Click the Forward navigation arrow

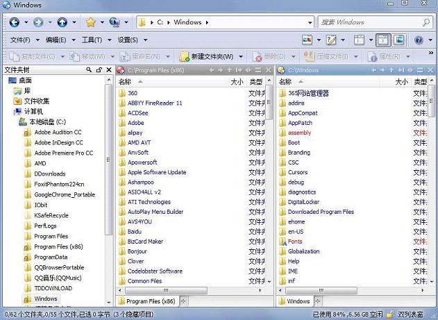pyautogui.click(x=38, y=22)
